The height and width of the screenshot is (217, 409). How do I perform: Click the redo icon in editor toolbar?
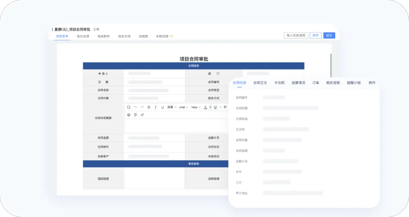(142, 107)
